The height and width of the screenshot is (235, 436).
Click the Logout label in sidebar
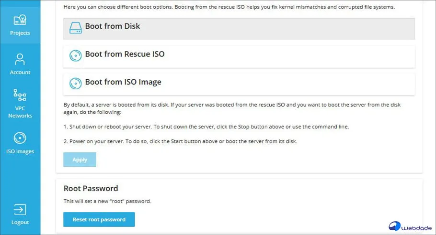coord(20,222)
